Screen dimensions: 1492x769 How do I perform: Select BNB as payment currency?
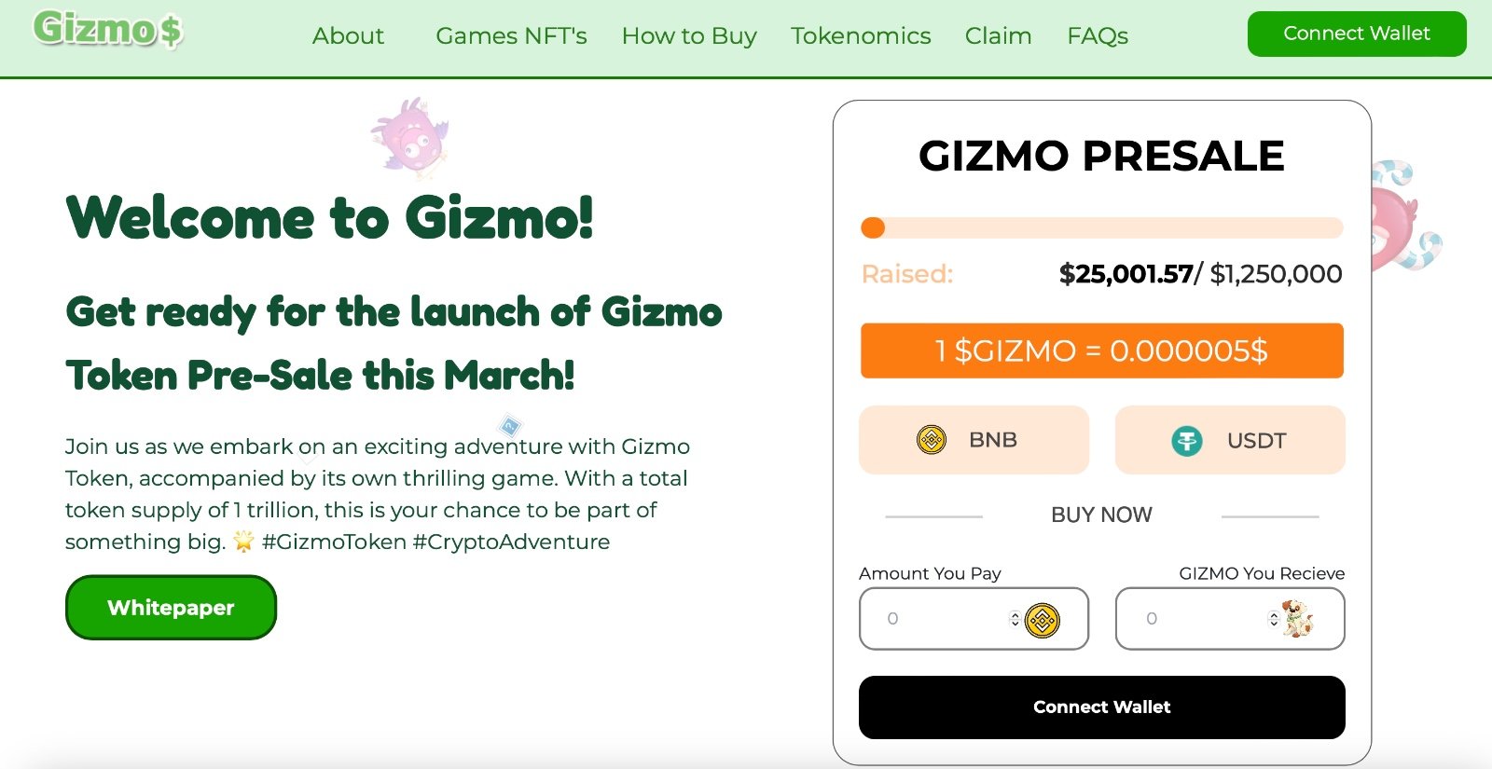974,440
